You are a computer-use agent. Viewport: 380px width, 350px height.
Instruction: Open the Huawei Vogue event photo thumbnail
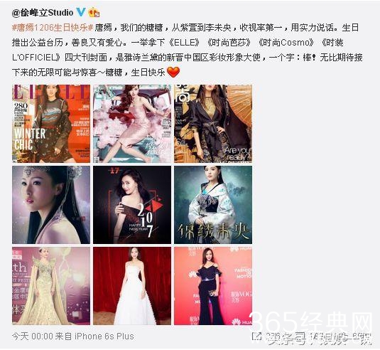click(x=213, y=286)
